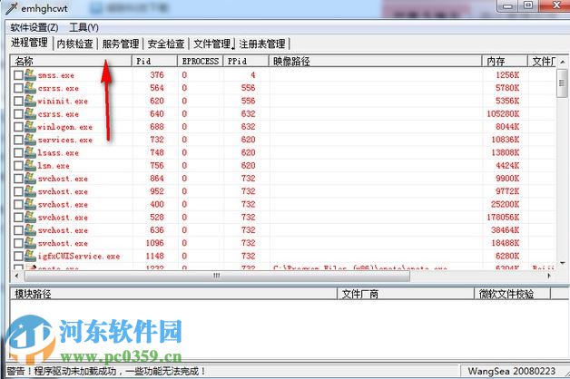Sort by the 内存 column header

pyautogui.click(x=505, y=61)
